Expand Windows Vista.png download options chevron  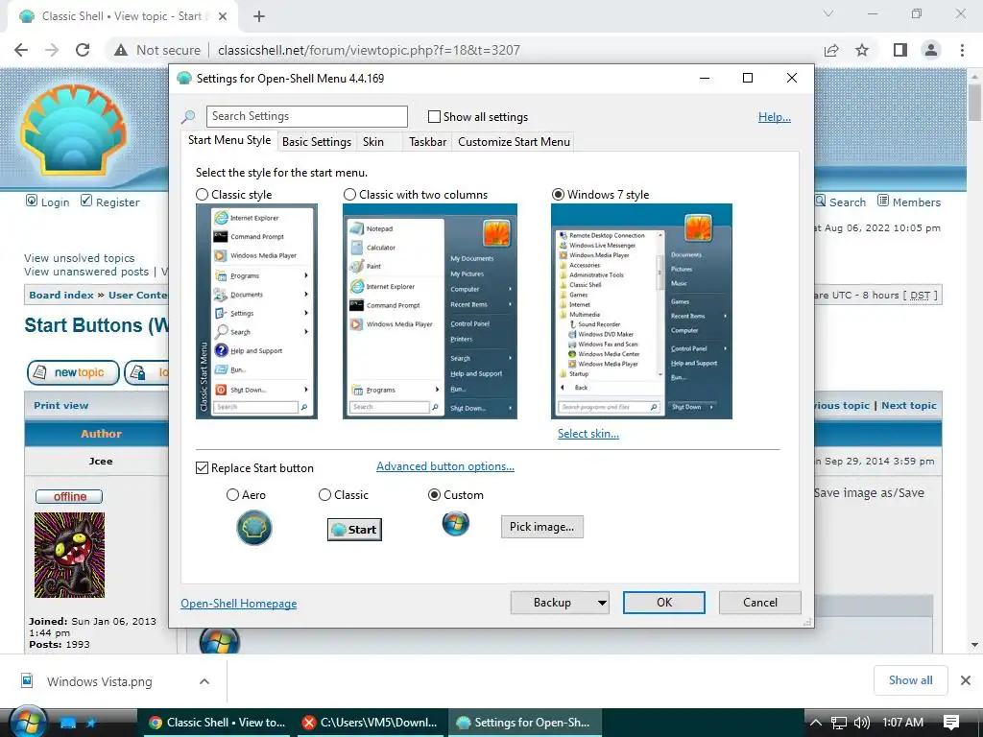pyautogui.click(x=204, y=681)
